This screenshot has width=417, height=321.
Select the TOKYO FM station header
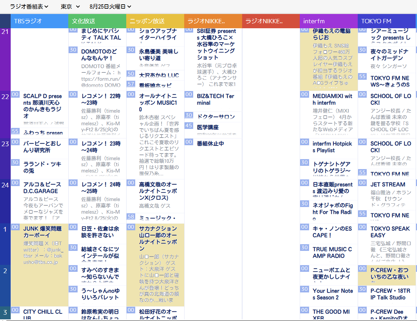[387, 21]
